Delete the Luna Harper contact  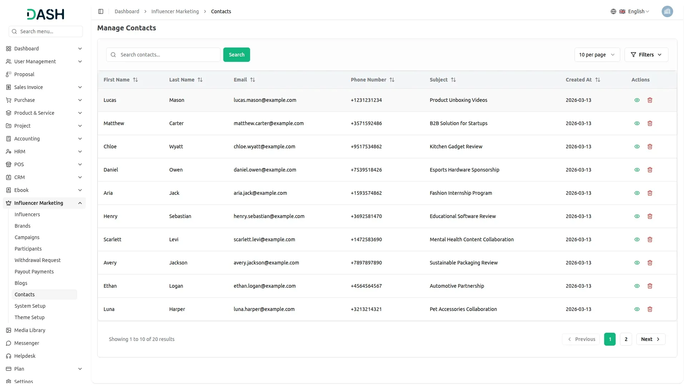(x=650, y=309)
